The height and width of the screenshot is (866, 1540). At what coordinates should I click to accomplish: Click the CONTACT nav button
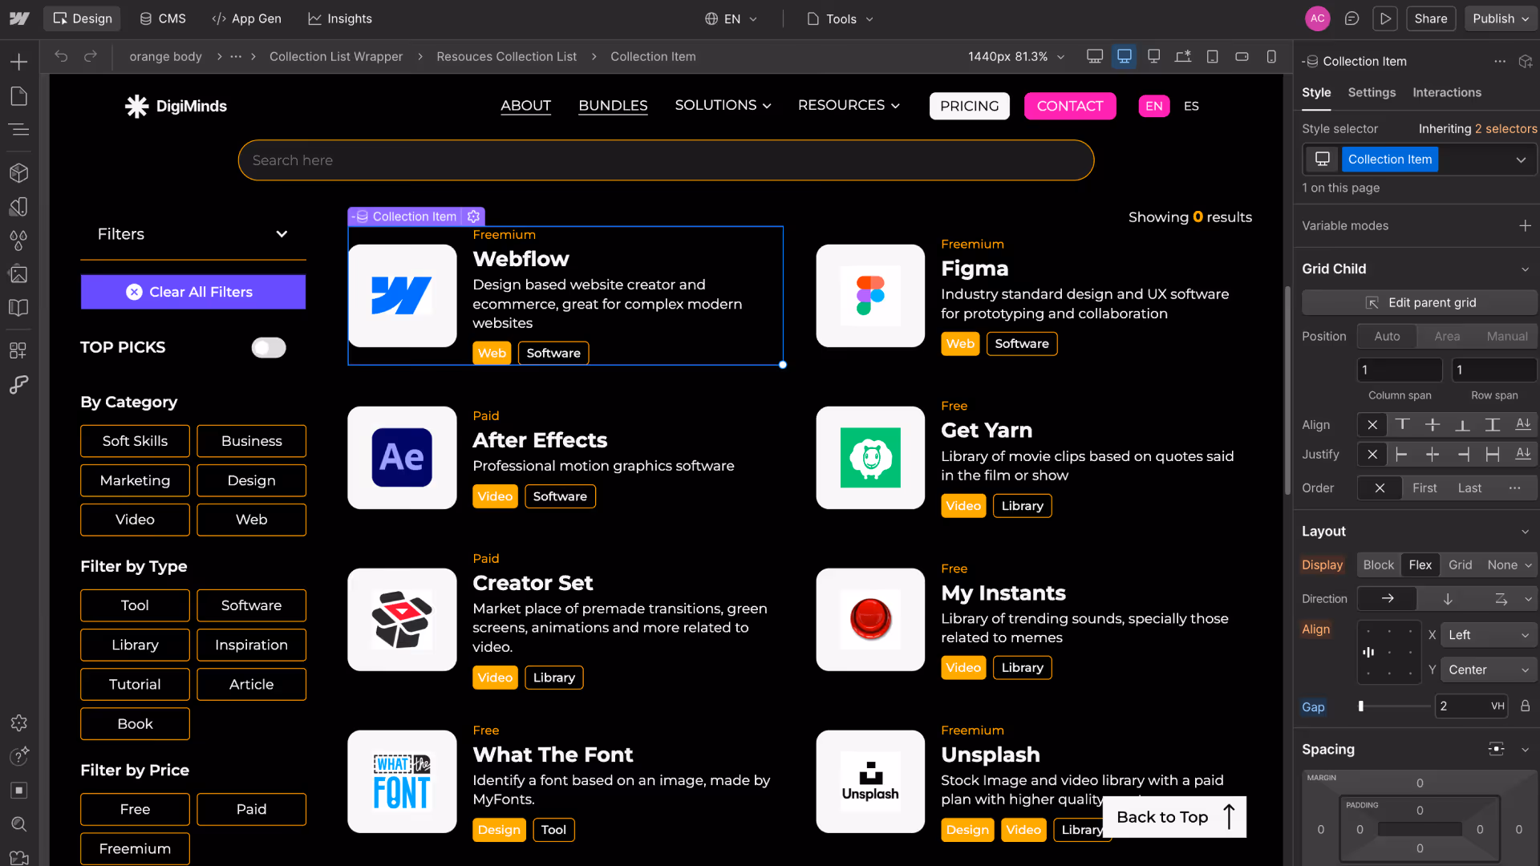tap(1070, 106)
